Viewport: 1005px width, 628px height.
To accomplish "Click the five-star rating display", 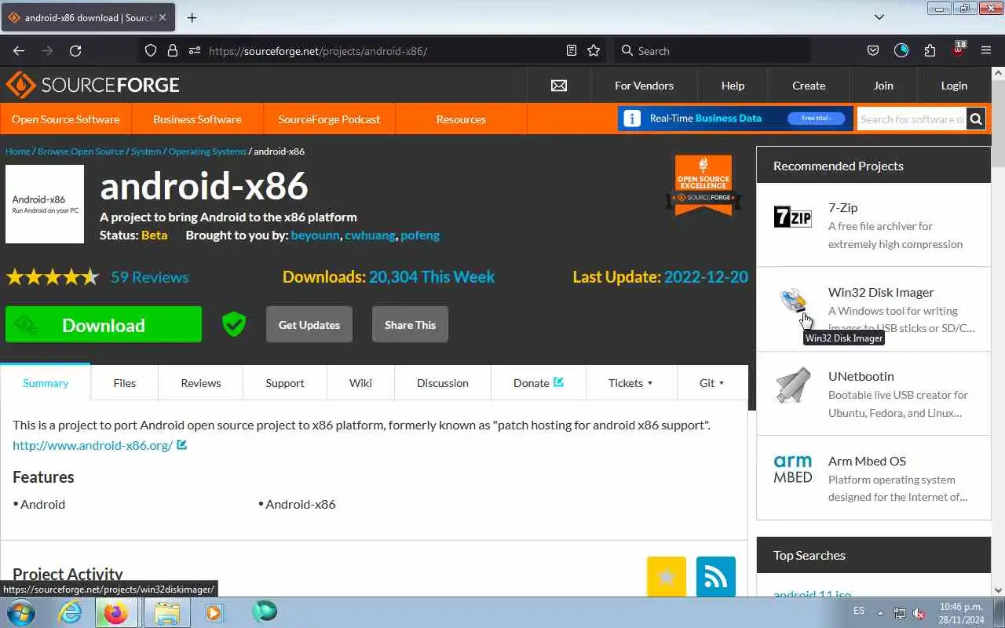I will tap(53, 277).
